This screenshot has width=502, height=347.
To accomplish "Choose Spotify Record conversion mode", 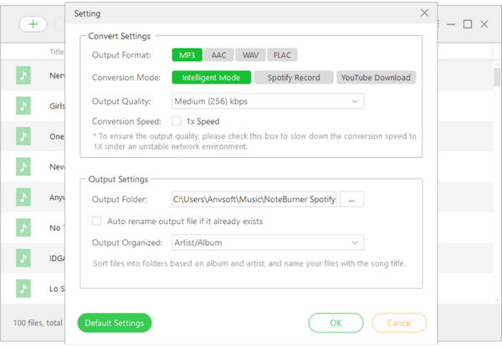I will pos(294,78).
